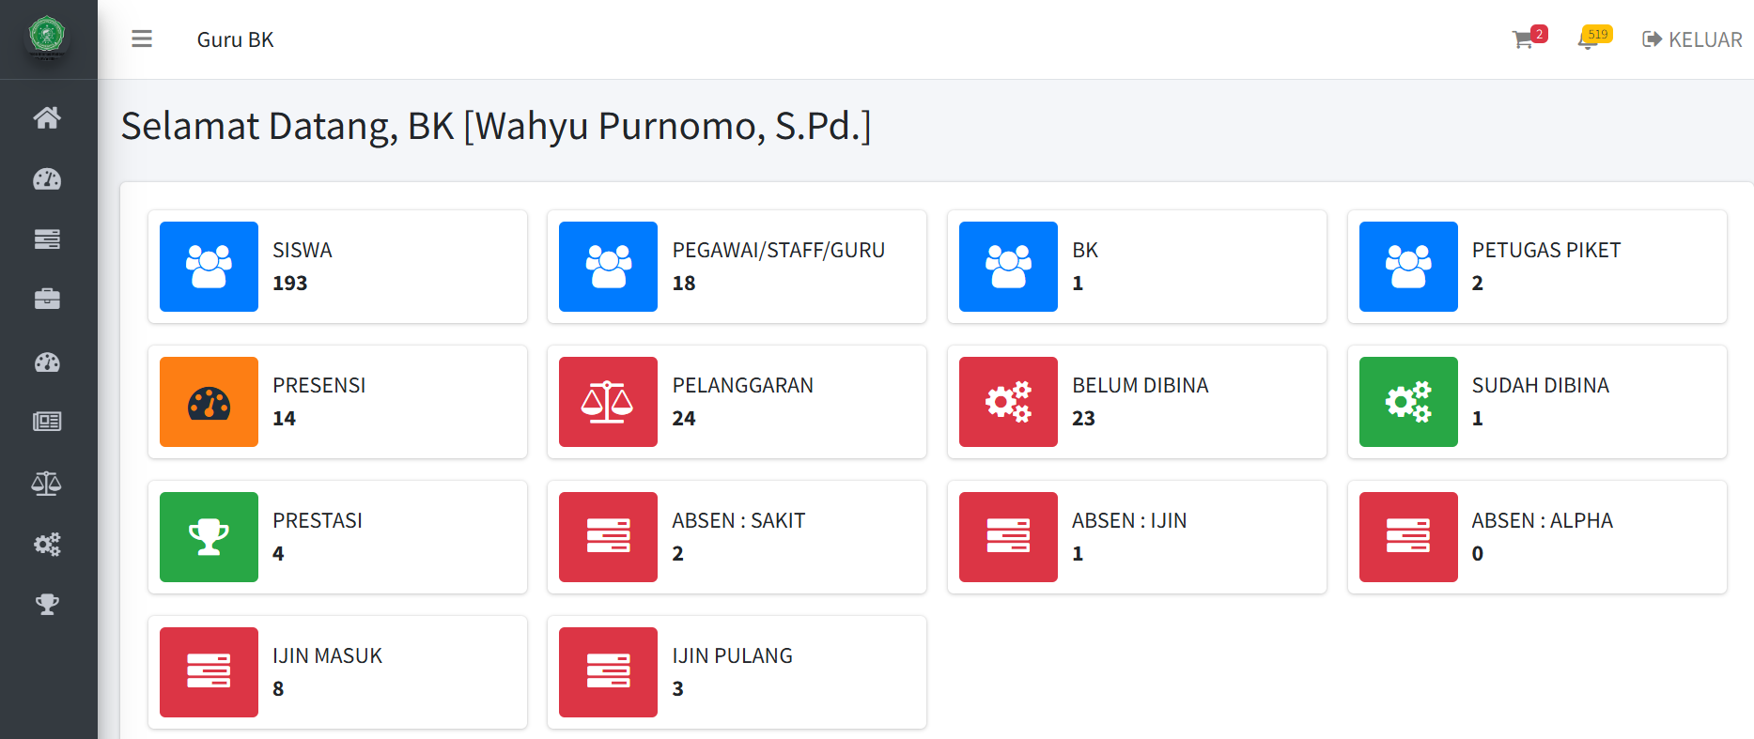
Task: Open the palette-style gauge sidebar icon
Action: [47, 362]
